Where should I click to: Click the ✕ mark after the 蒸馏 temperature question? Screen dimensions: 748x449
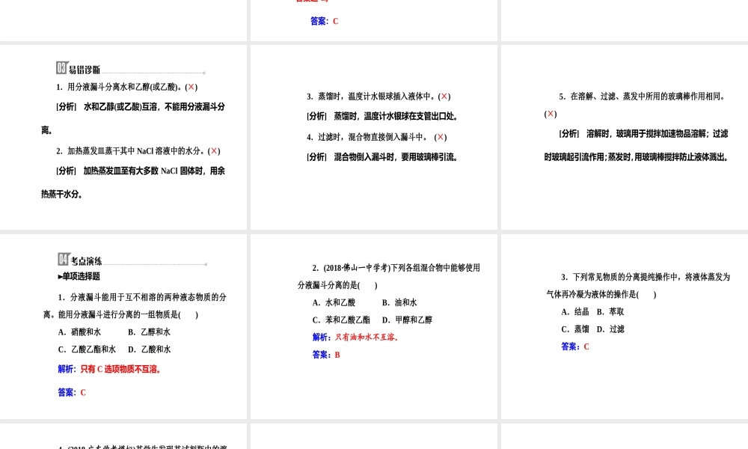(x=443, y=97)
